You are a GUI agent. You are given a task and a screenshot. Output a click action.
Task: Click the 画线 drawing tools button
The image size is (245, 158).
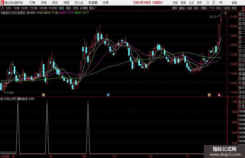(204, 8)
